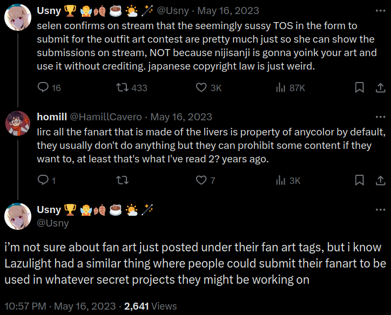
Task: View homill's tweet 3K views analytics
Action: tap(280, 180)
